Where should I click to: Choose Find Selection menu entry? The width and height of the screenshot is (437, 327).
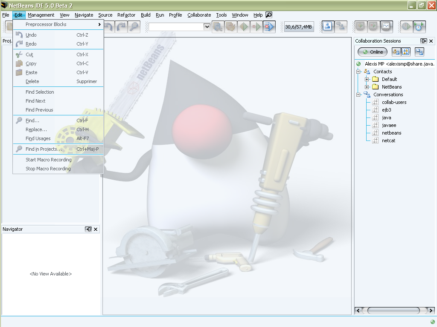click(x=58, y=92)
